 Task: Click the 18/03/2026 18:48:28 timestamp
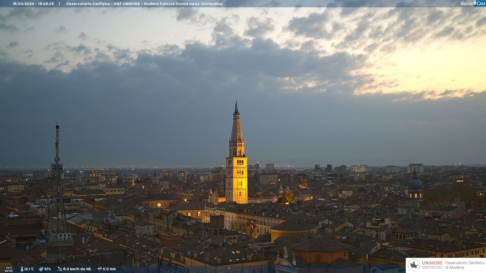33,4
